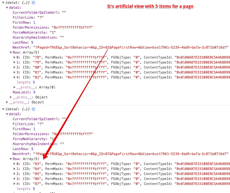Click FilterLink property in data1
This screenshot has height=193, width=230.
click(28, 17)
